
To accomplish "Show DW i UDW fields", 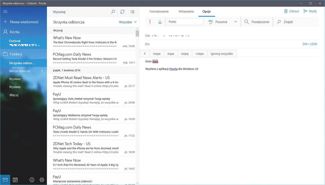I will (310, 44).
